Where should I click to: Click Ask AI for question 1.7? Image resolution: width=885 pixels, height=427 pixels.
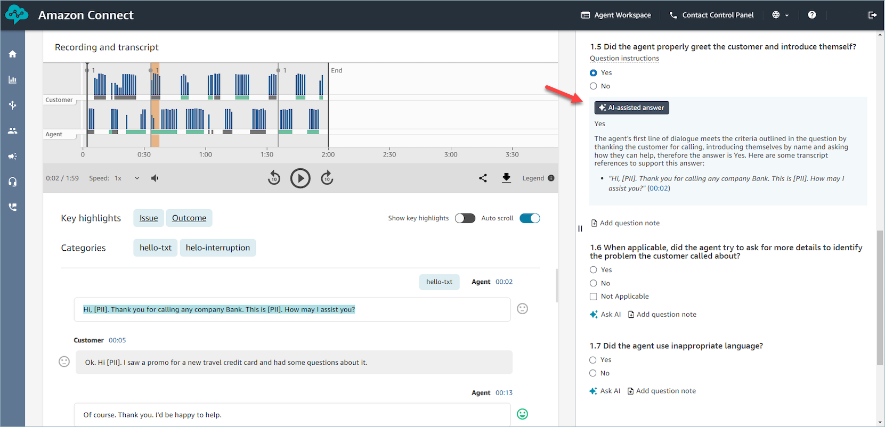(x=605, y=391)
